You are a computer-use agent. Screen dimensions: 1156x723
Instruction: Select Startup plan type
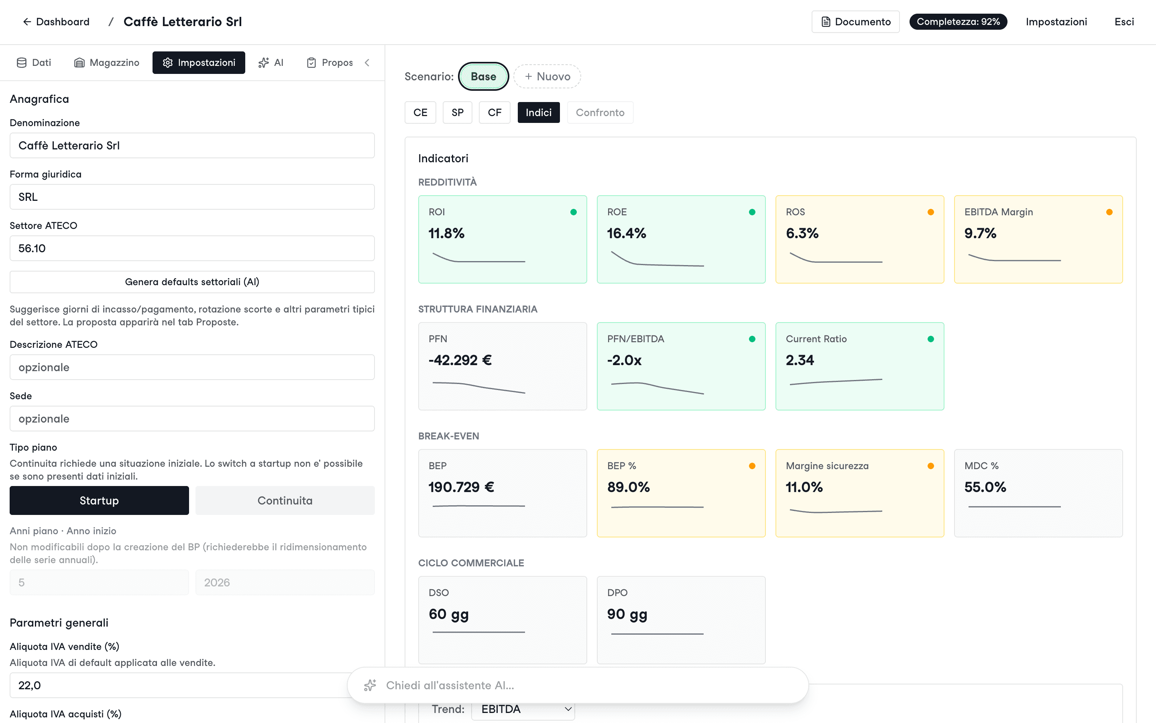100,500
